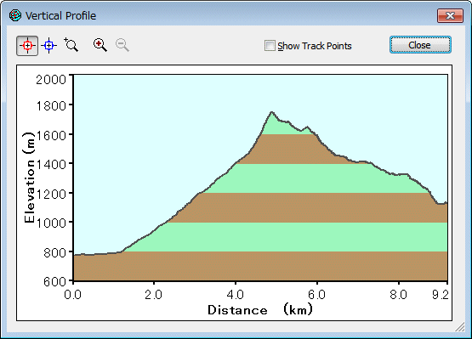
Task: Click the Show Track Points label text
Action: coord(315,46)
